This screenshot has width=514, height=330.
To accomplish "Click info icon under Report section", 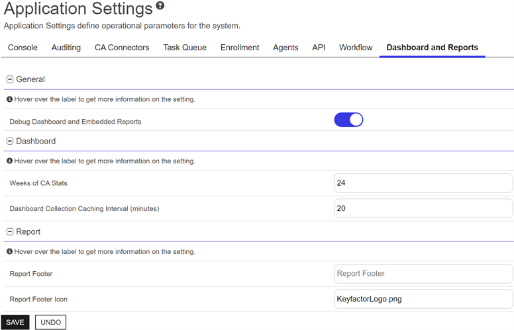I will (x=9, y=252).
